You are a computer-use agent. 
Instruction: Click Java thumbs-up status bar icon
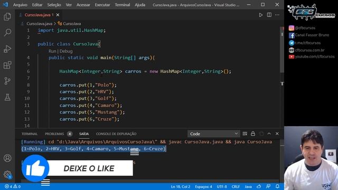tap(259, 186)
